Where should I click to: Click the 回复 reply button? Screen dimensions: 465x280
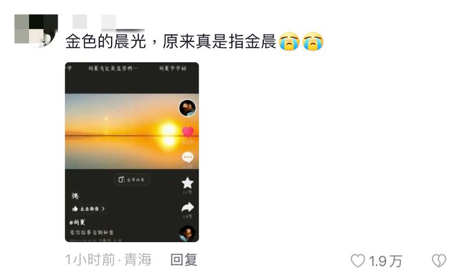pos(184,260)
